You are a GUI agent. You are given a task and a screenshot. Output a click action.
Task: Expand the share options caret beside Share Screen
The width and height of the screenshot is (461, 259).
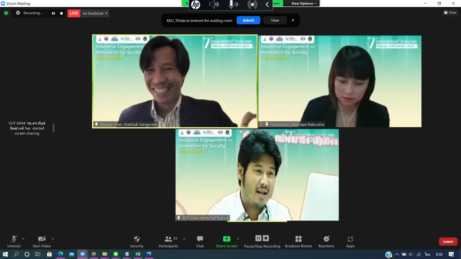coord(238,239)
